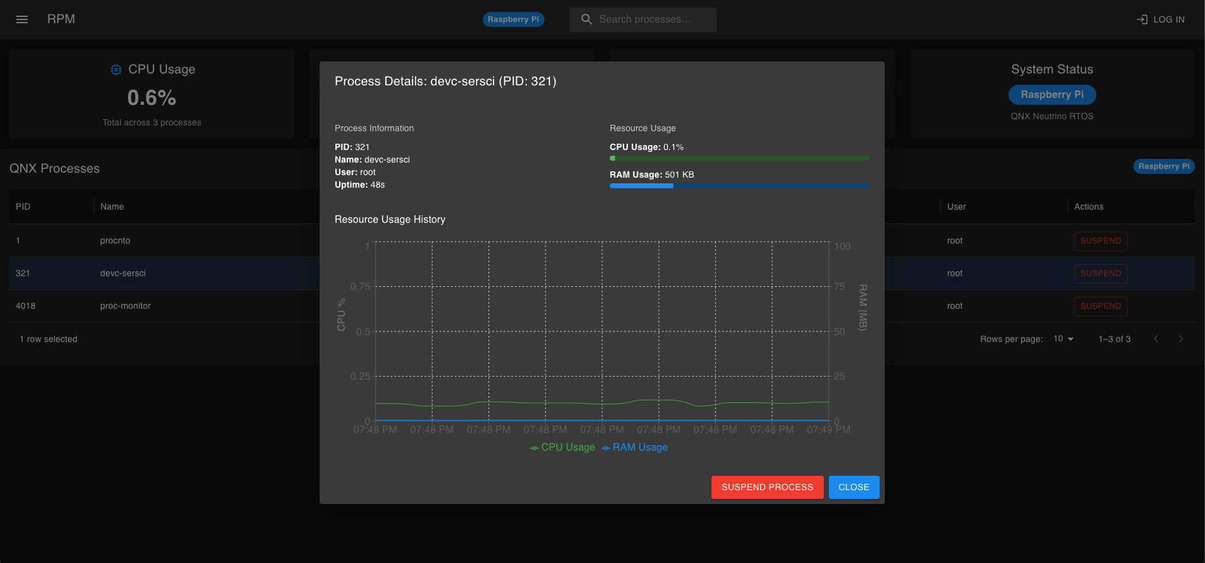Sort by User column header

956,206
